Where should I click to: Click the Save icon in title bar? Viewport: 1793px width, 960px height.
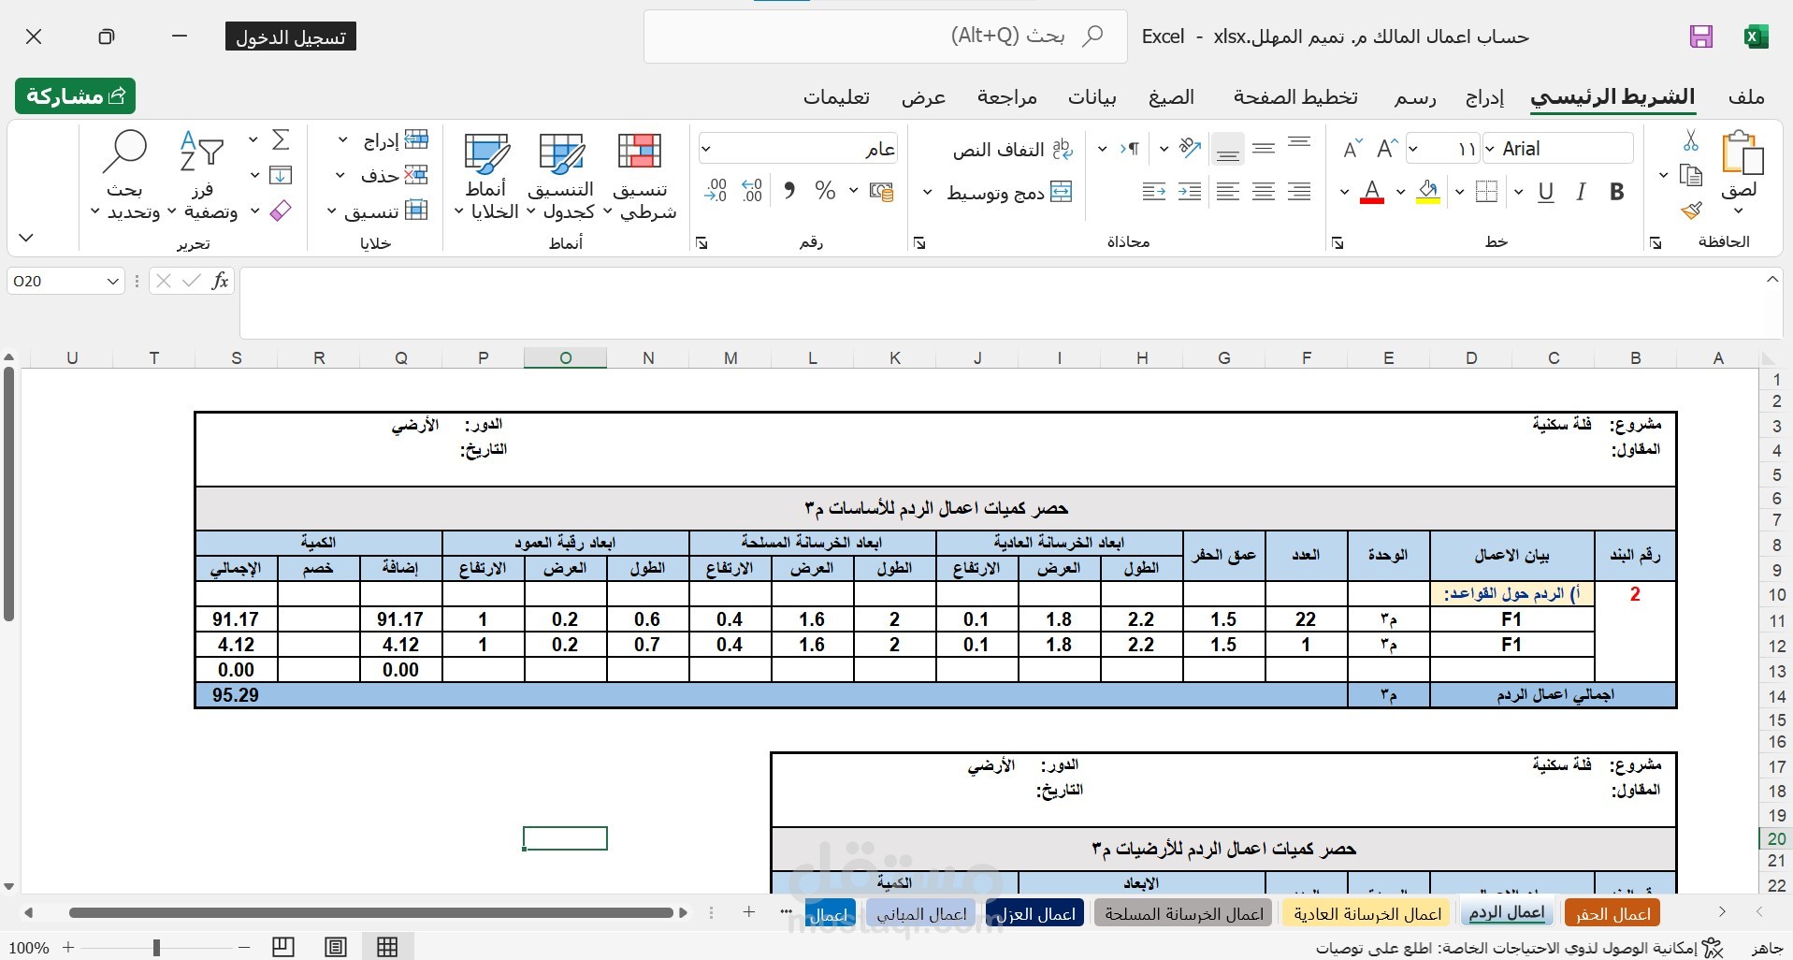tap(1700, 36)
